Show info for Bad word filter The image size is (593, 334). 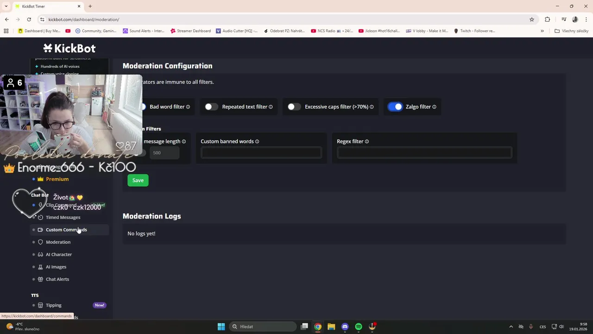188,107
